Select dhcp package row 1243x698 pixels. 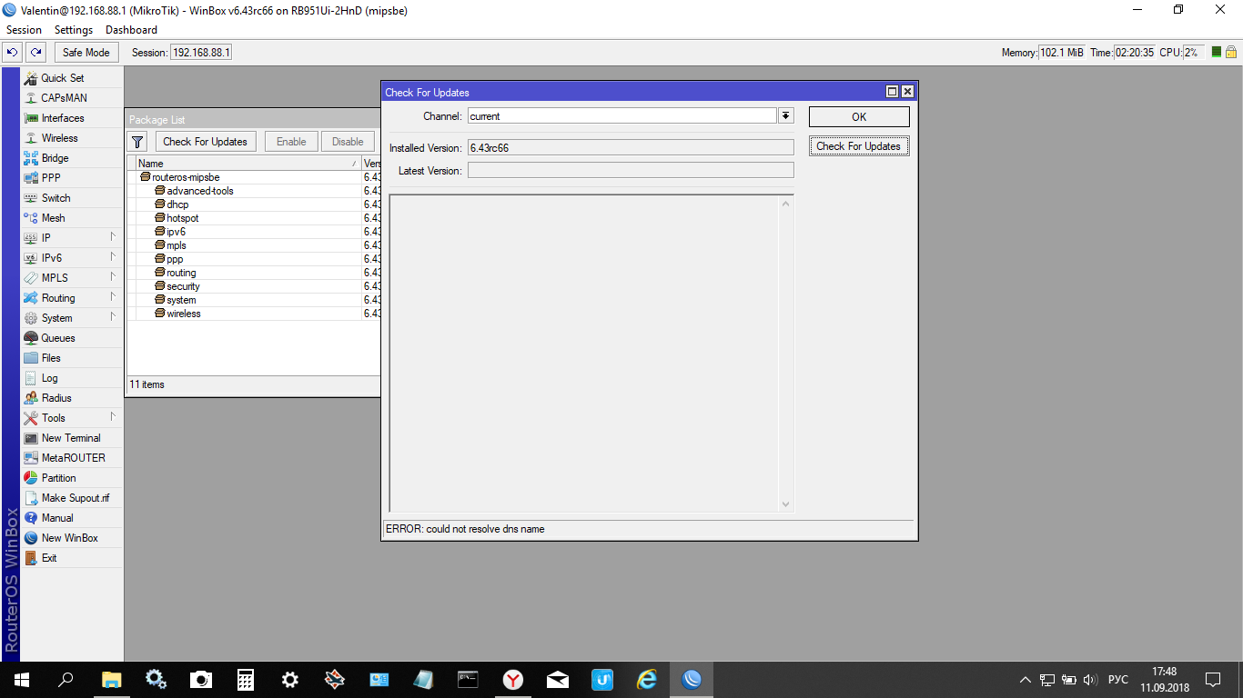[254, 204]
